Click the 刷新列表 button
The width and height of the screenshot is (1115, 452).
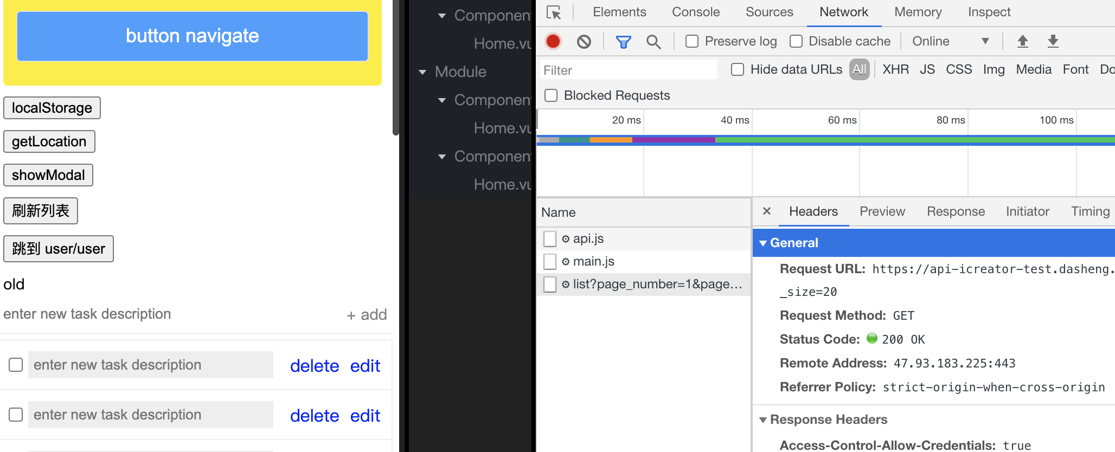coord(41,211)
